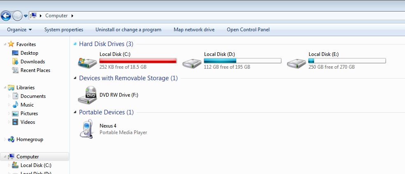Open the Organize dropdown menu
405x174 pixels.
point(19,30)
